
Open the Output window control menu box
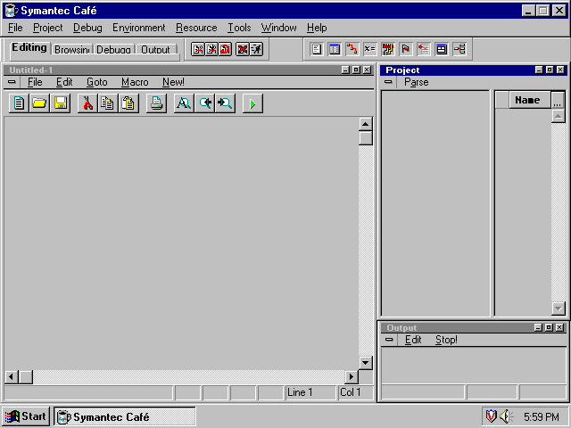coord(389,340)
